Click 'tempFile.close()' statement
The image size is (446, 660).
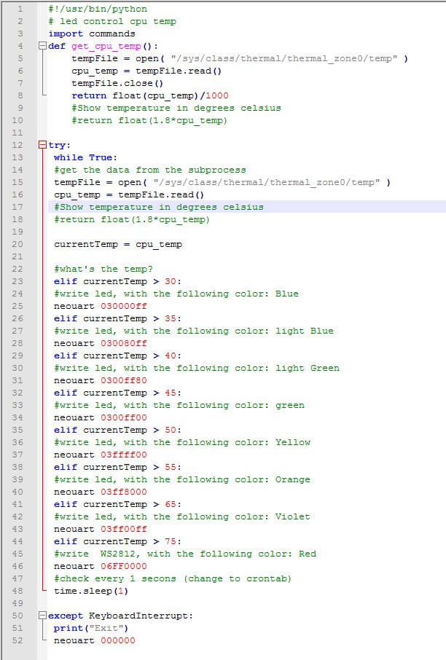point(117,83)
